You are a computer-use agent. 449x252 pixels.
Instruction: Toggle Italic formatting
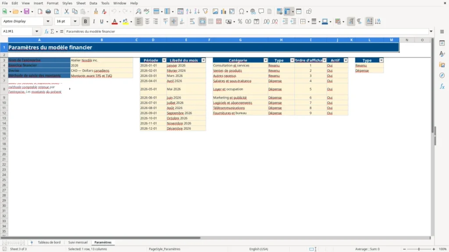[x=94, y=21]
